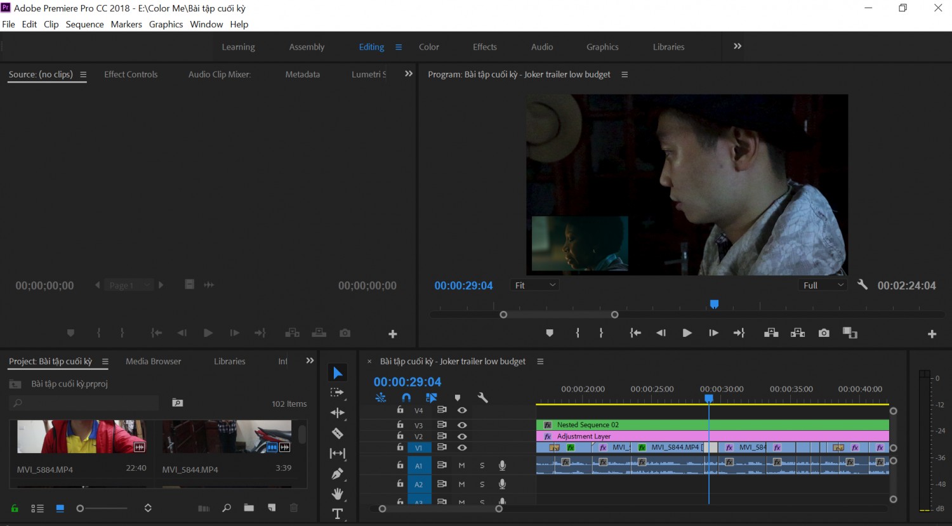Switch Project panel to icon view
The width and height of the screenshot is (952, 526).
point(60,508)
